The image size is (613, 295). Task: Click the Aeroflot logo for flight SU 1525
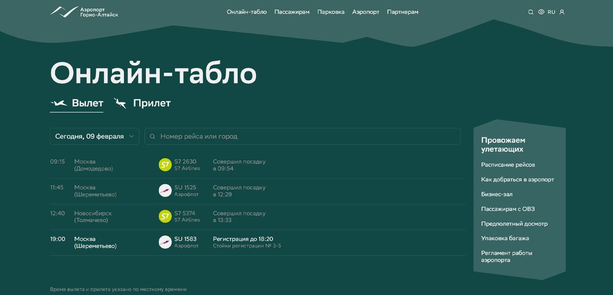(x=165, y=191)
